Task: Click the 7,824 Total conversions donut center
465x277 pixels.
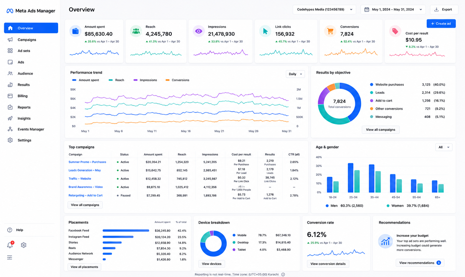Action: [x=339, y=103]
